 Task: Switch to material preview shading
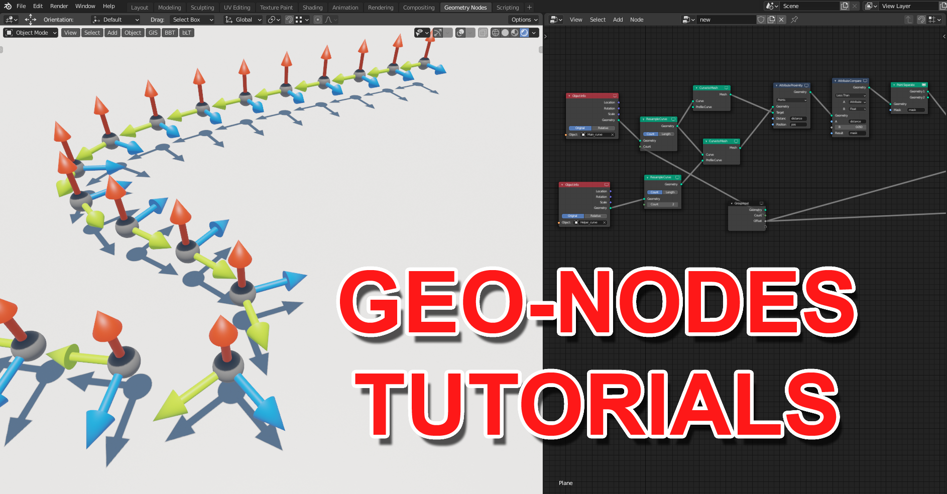[x=515, y=33]
